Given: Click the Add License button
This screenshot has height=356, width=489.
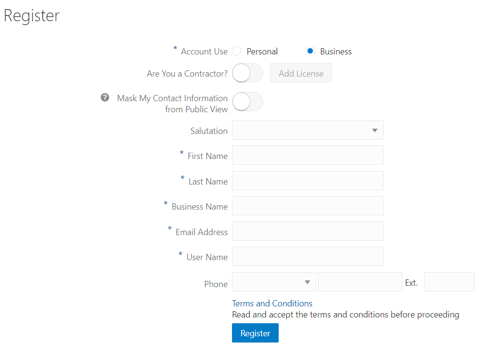Looking at the screenshot, I should (x=300, y=73).
